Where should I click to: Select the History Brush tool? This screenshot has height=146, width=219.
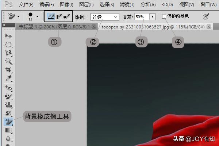pos(8,113)
